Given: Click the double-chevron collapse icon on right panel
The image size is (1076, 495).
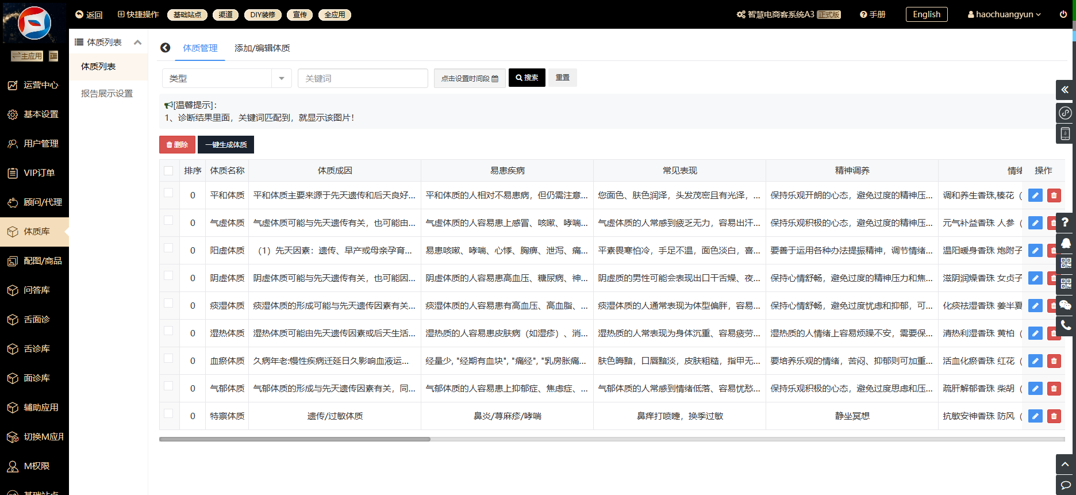Looking at the screenshot, I should coord(1065,90).
